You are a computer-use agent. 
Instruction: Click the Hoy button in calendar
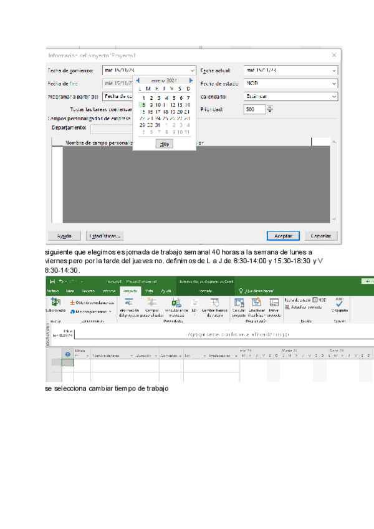(164, 143)
